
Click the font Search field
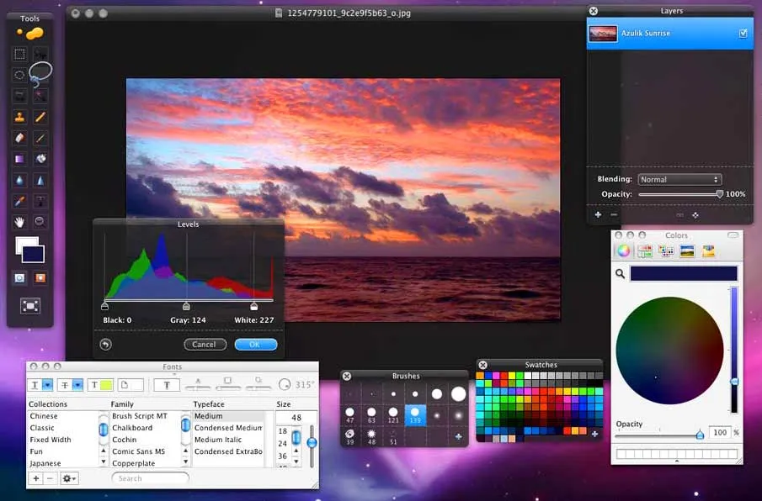[151, 478]
